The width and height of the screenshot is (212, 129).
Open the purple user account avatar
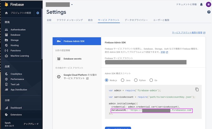pyautogui.click(x=209, y=4)
